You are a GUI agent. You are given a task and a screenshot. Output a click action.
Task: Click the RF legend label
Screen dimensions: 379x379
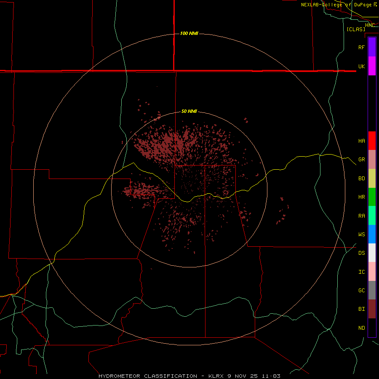point(361,47)
